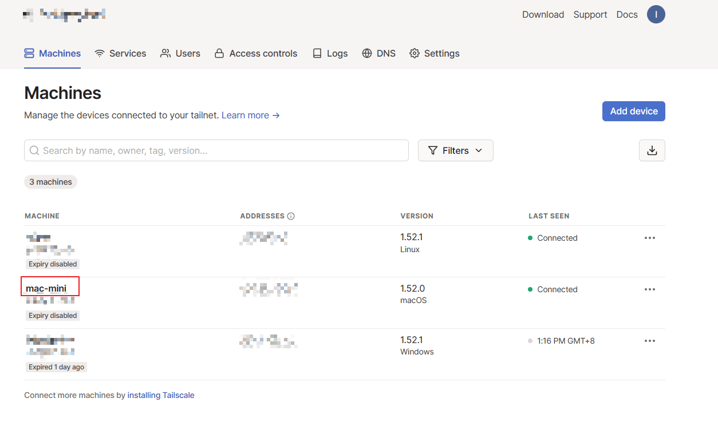Image resolution: width=718 pixels, height=442 pixels.
Task: Open the mac-mini machine details
Action: [x=46, y=289]
